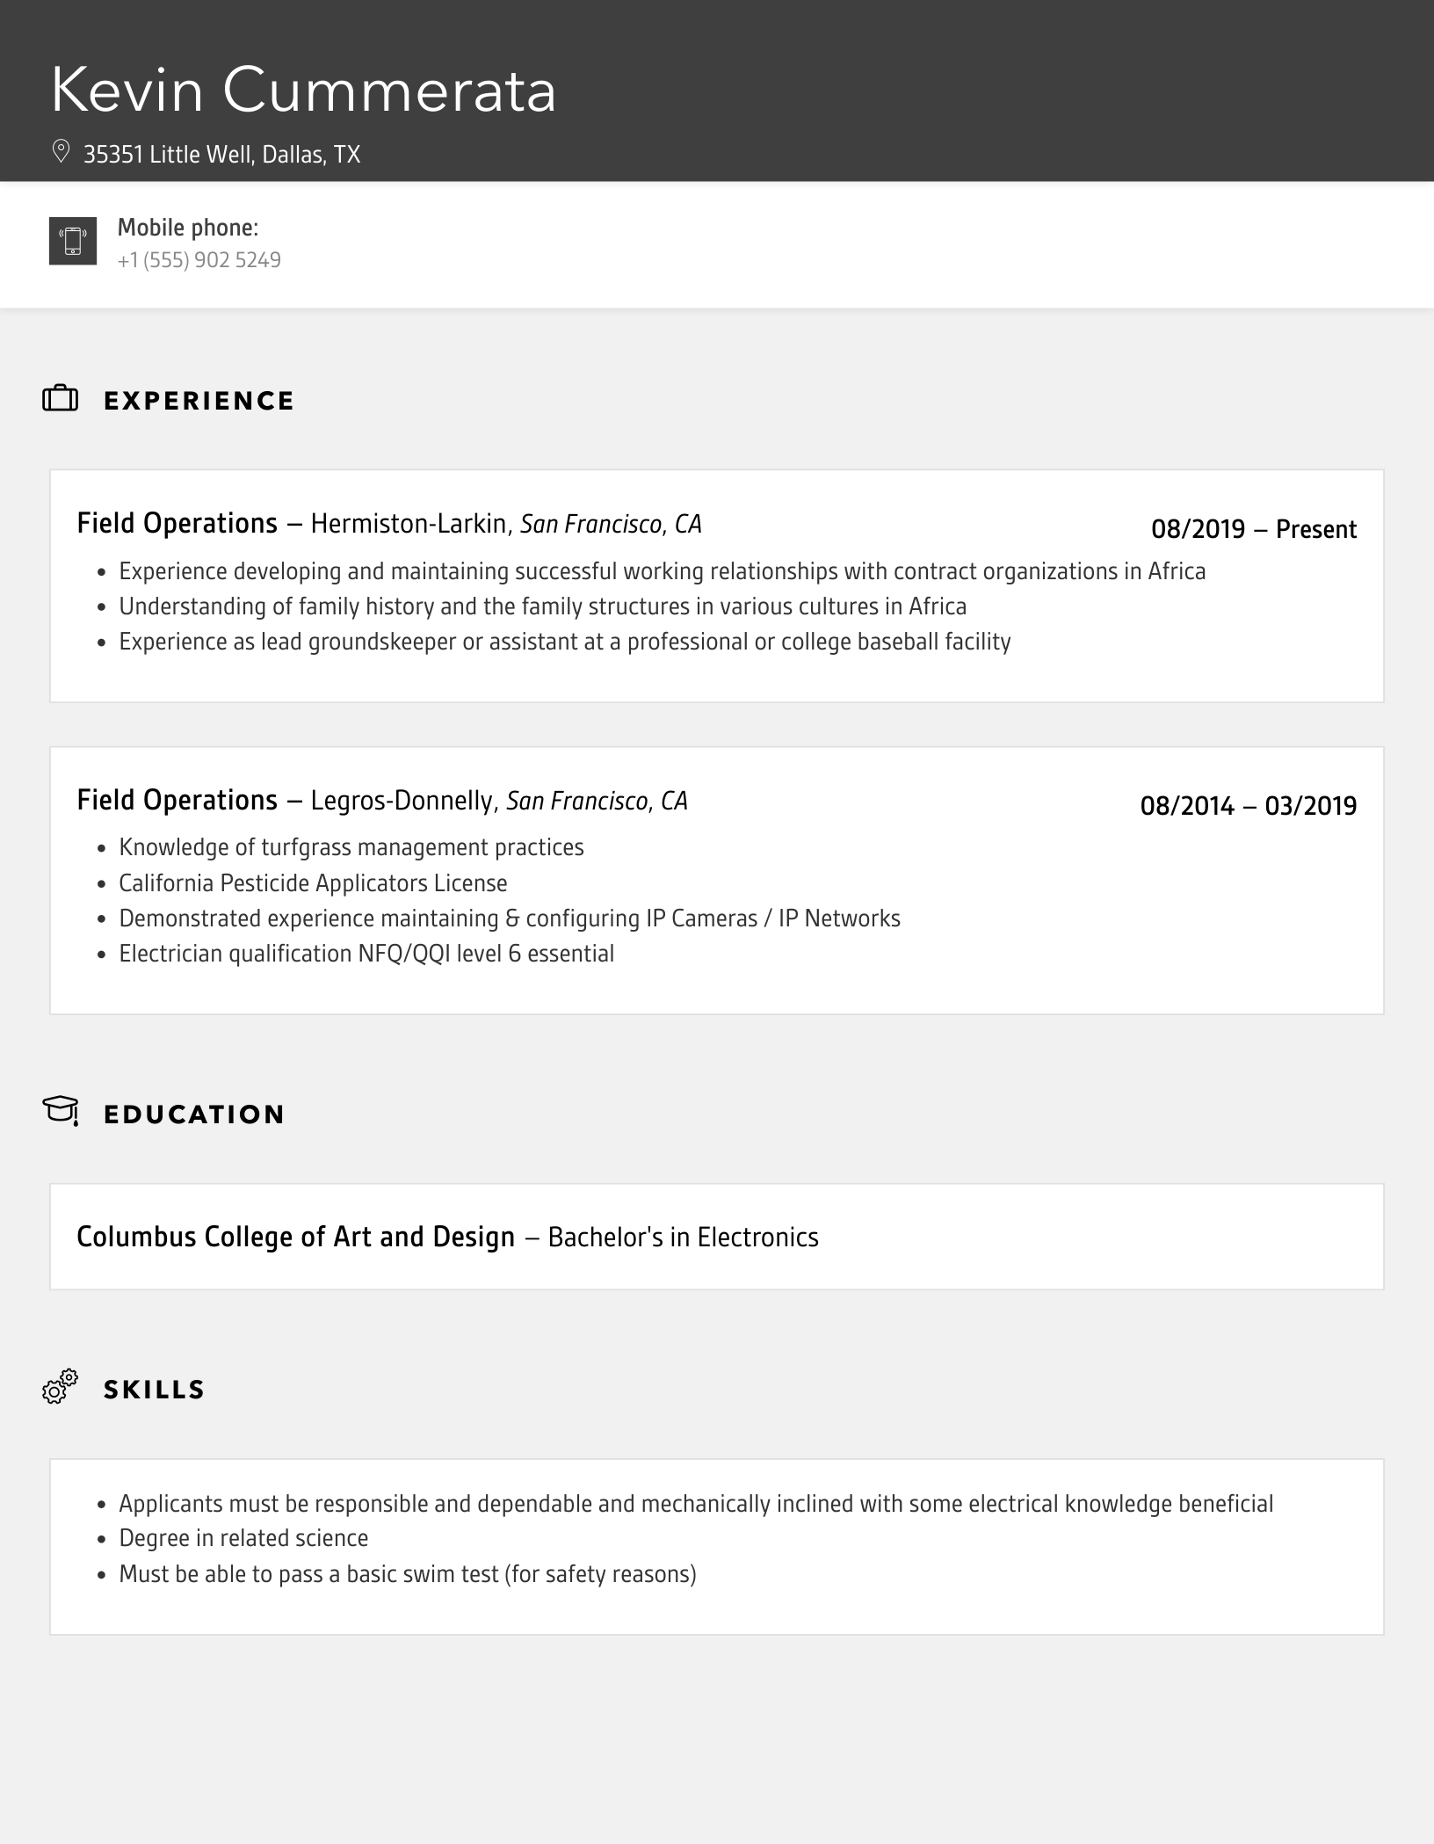Click the gears icon next to Skills
Image resolution: width=1434 pixels, height=1844 pixels.
[61, 1387]
